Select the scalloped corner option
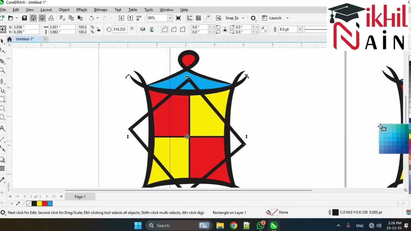Viewport: 411px width, 231px height. (x=174, y=30)
